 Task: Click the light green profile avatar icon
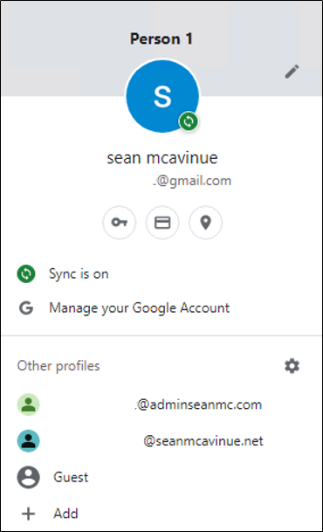click(29, 404)
